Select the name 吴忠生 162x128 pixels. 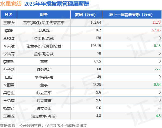point(9,93)
